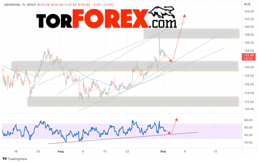Click the 128.00 price axis label

point(249,76)
